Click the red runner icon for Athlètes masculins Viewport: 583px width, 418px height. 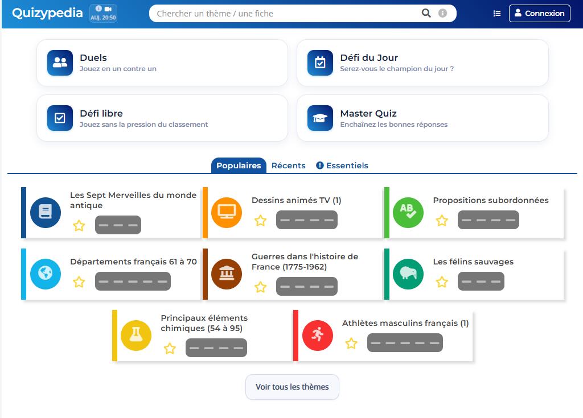coord(318,335)
